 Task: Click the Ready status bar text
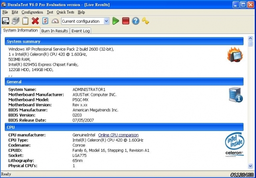[x=6, y=174]
